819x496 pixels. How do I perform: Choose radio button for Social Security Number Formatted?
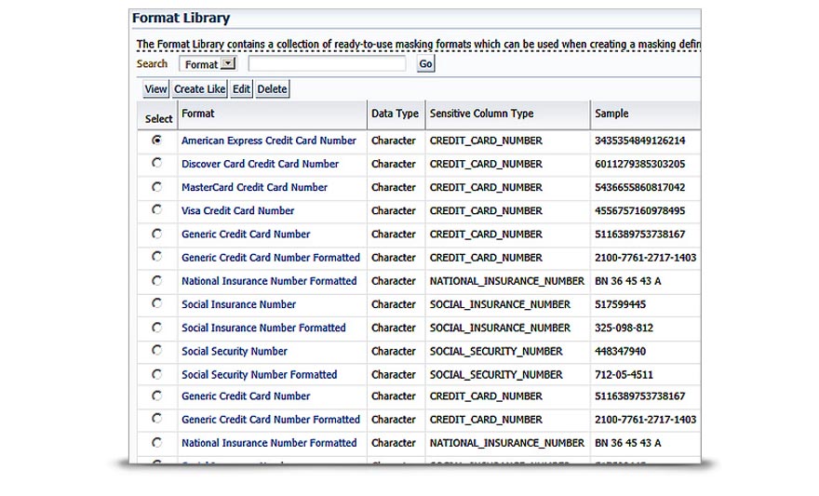coord(156,374)
